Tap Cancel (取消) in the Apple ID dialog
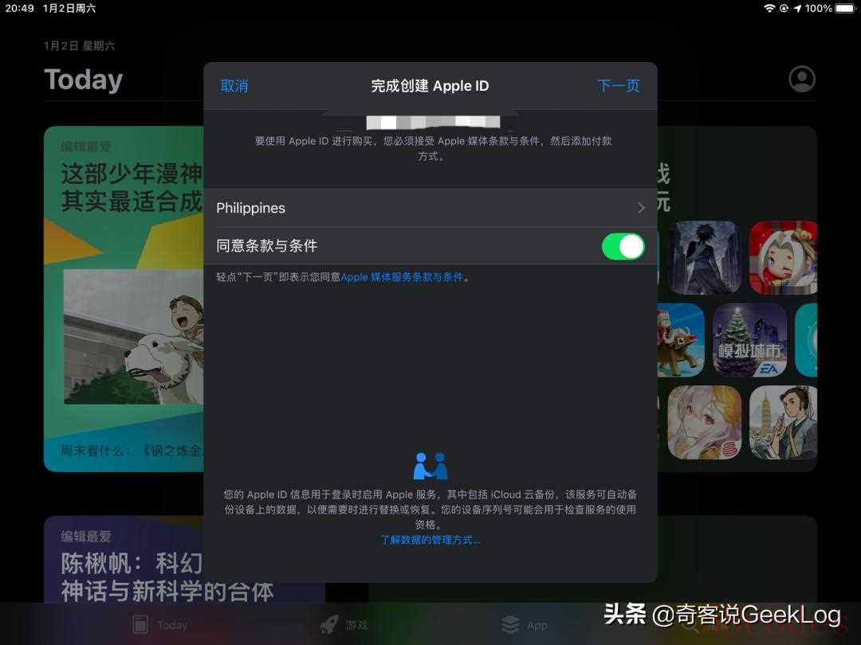The width and height of the screenshot is (861, 645). click(x=234, y=86)
